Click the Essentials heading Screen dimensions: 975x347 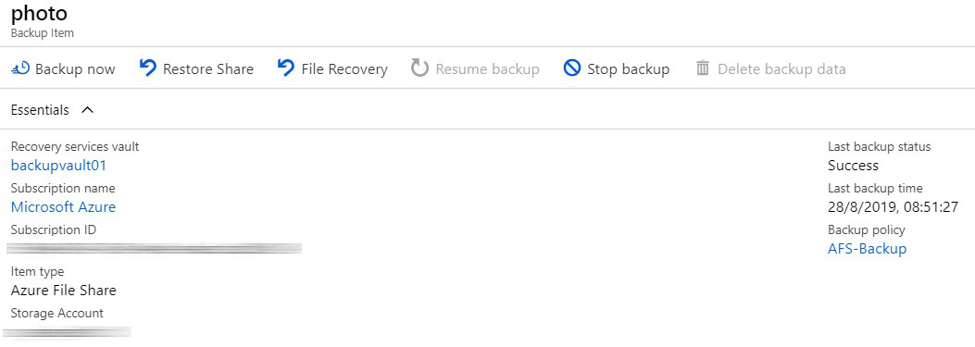pos(40,110)
